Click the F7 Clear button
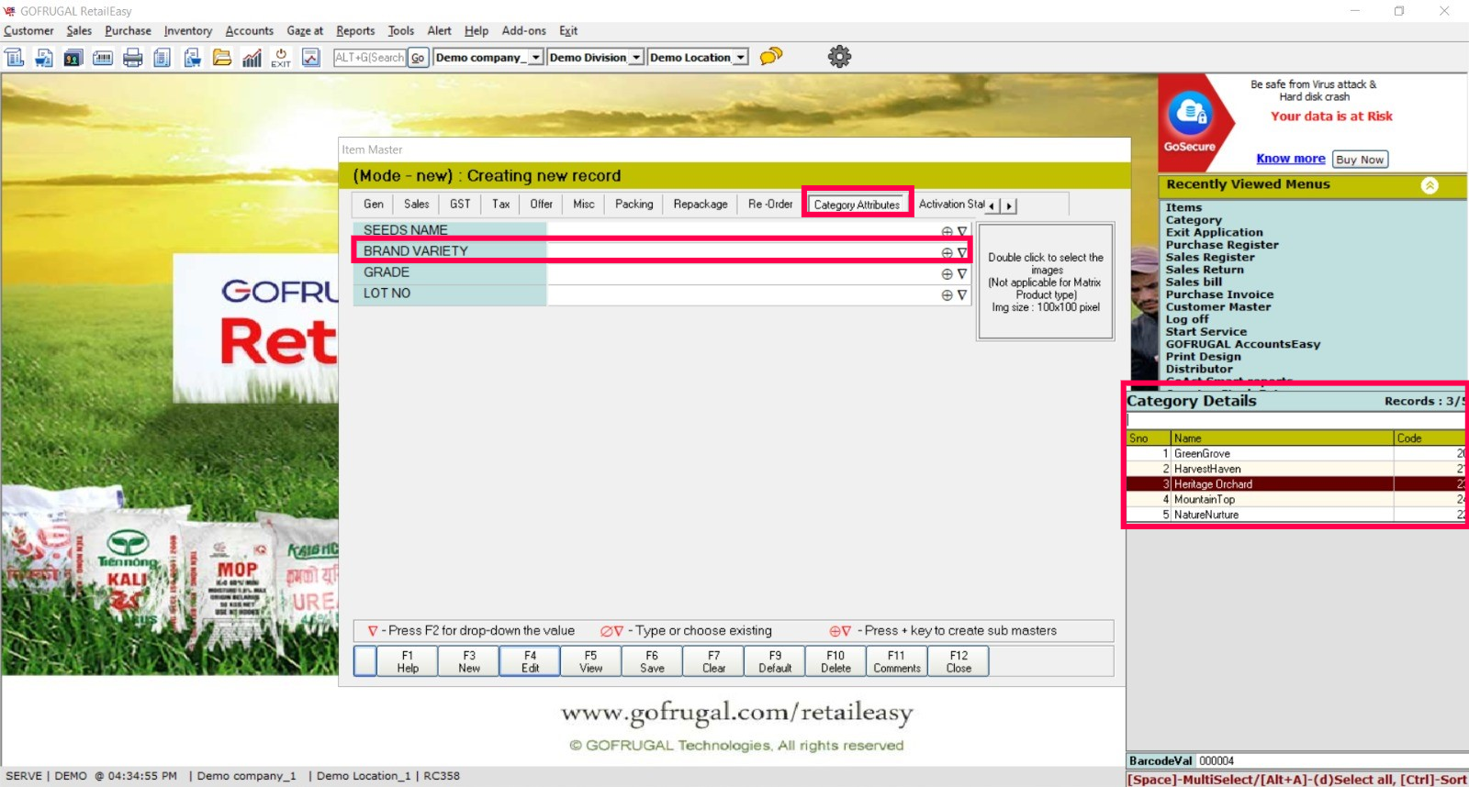Viewport: 1469px width, 787px height. (x=713, y=661)
